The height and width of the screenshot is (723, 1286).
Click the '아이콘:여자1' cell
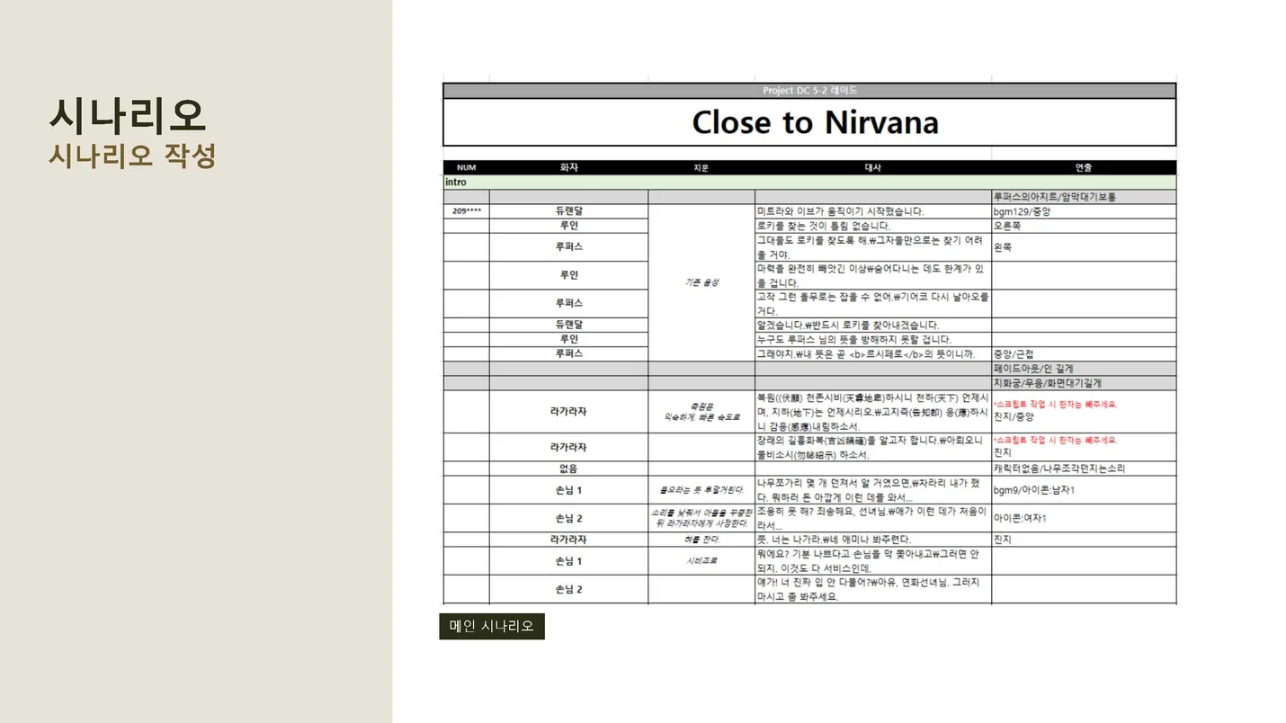pyautogui.click(x=1084, y=518)
